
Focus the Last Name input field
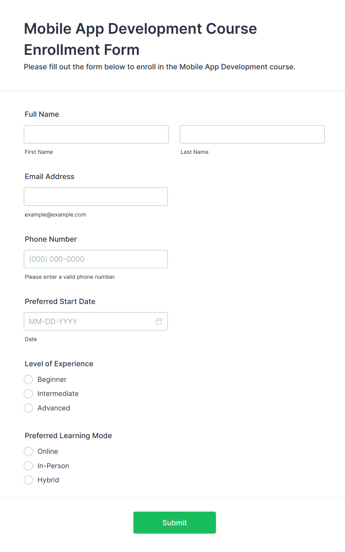(x=252, y=134)
